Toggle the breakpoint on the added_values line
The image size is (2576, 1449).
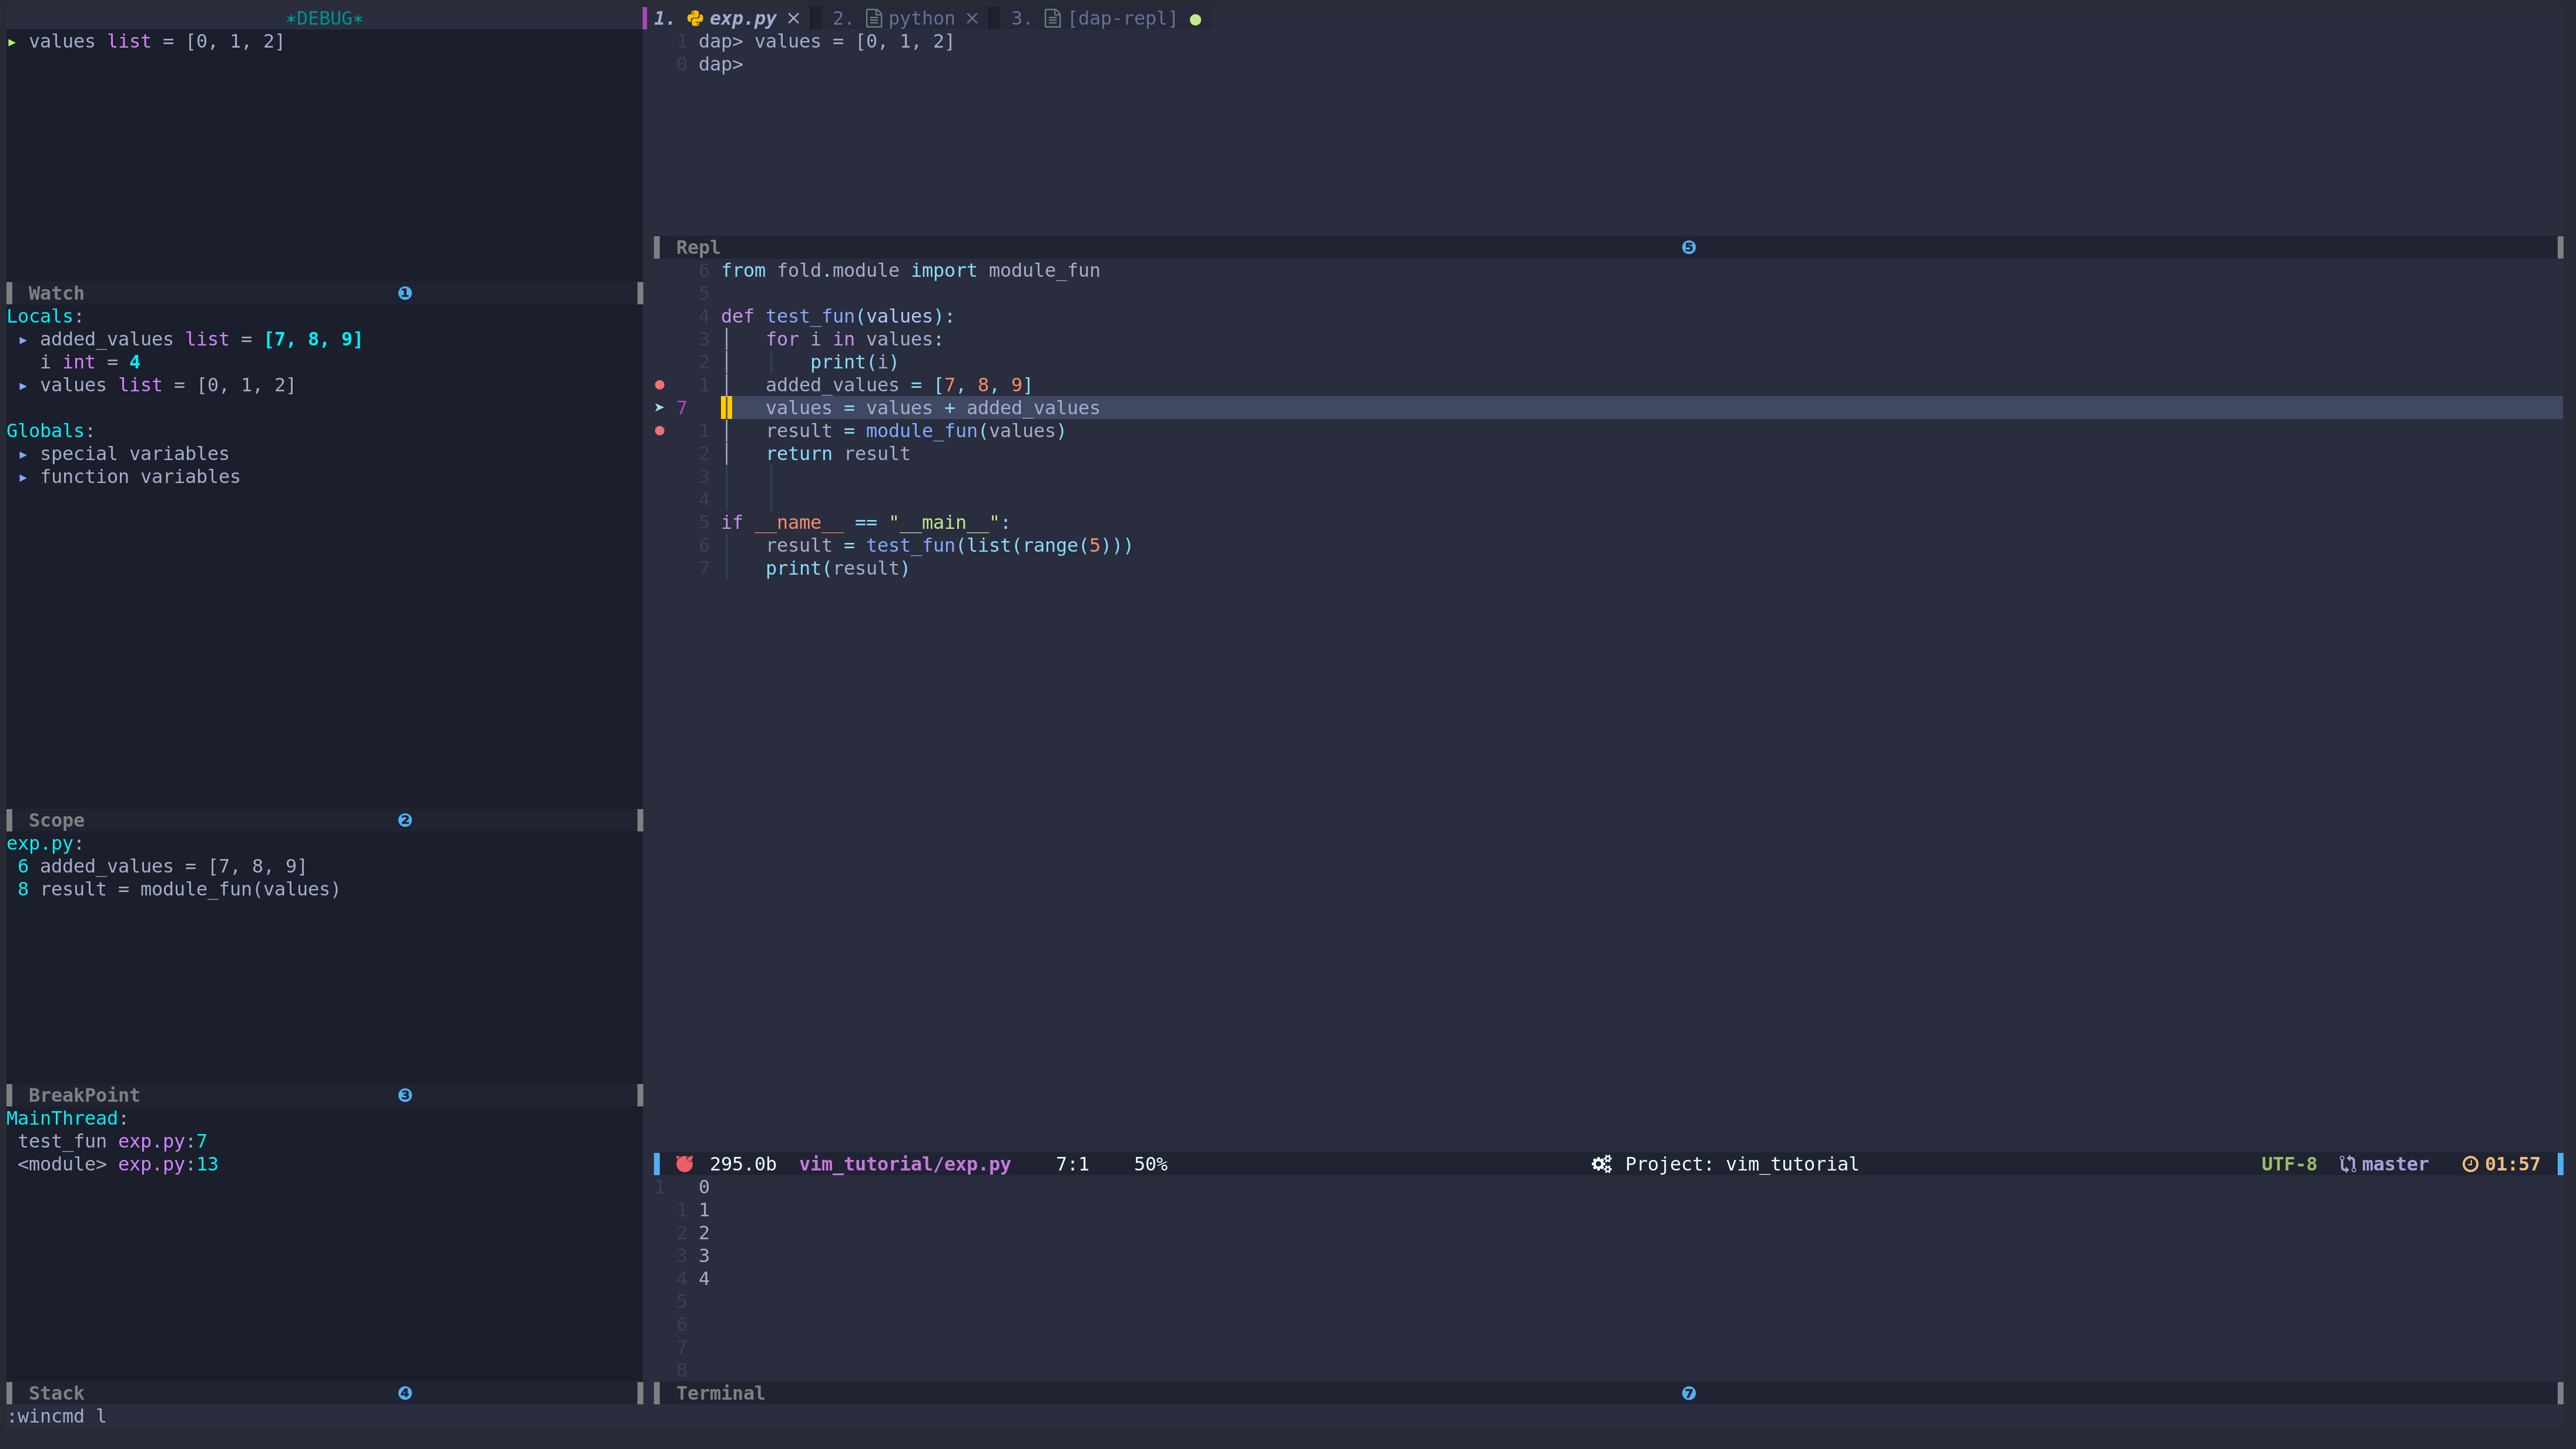pyautogui.click(x=659, y=385)
